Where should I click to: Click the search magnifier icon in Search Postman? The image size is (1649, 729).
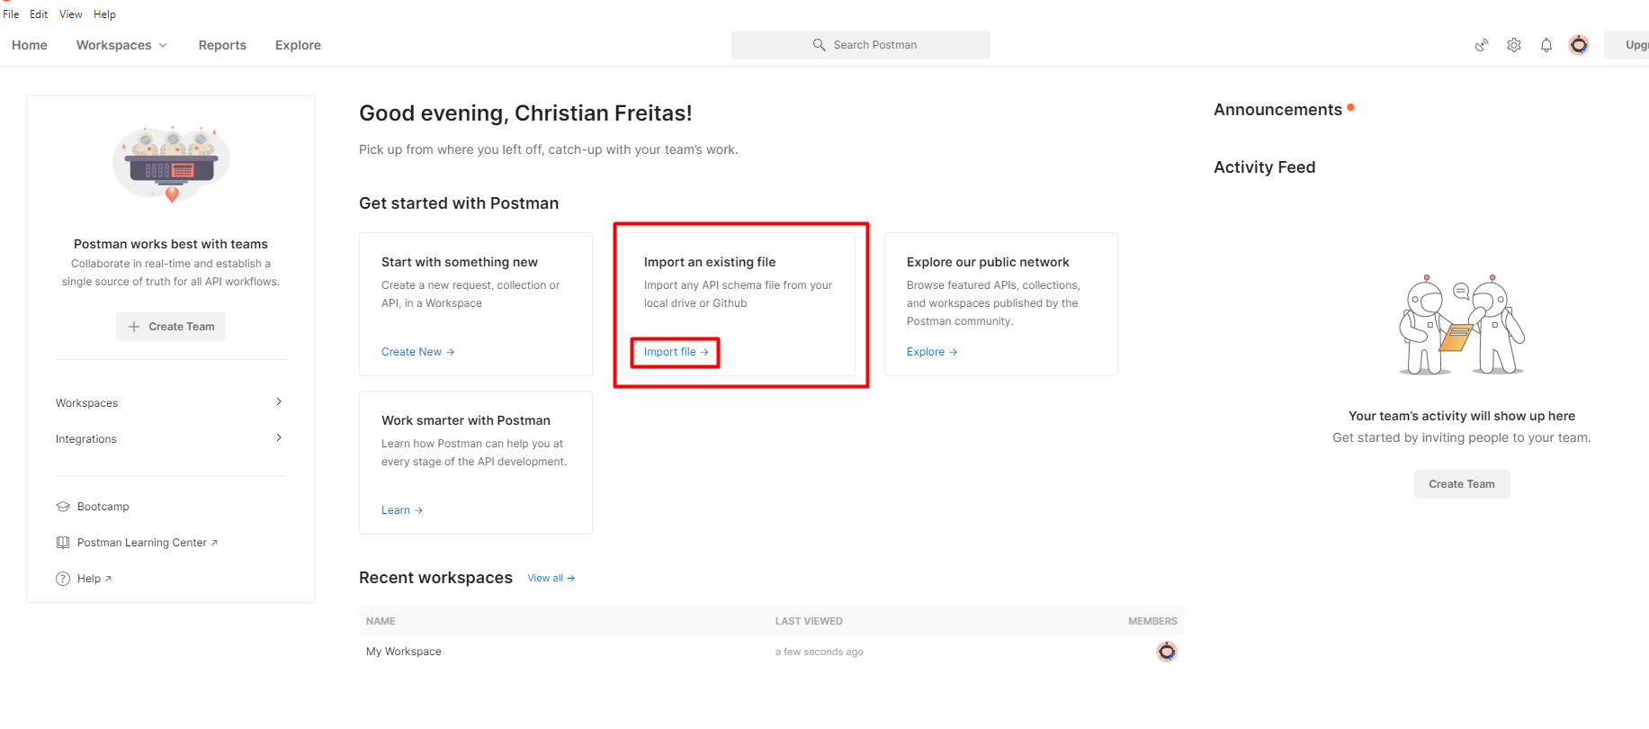[819, 44]
